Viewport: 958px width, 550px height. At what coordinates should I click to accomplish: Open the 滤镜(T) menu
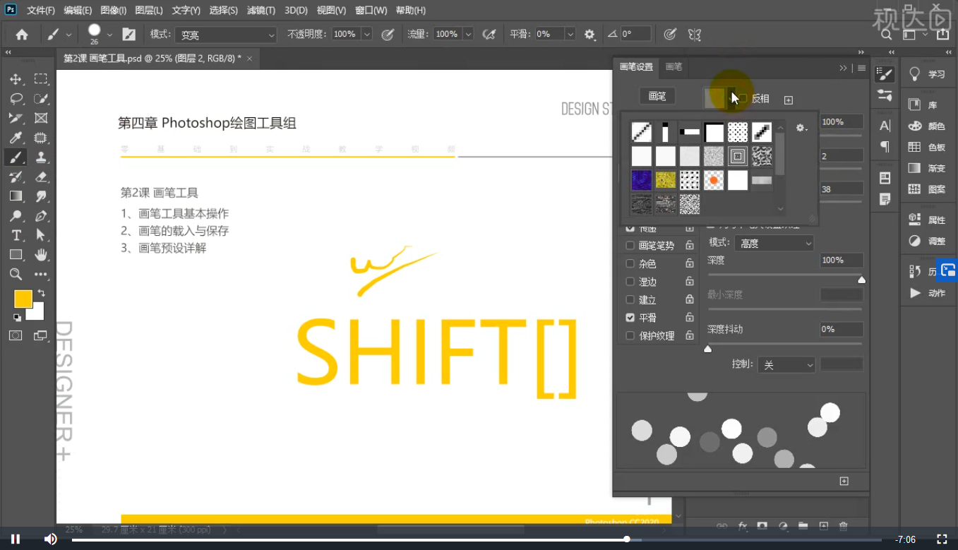click(261, 11)
